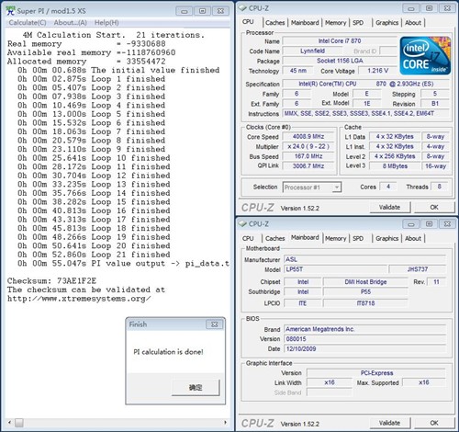The width and height of the screenshot is (459, 432).
Task: Maximize the Super PI window
Action: point(202,11)
